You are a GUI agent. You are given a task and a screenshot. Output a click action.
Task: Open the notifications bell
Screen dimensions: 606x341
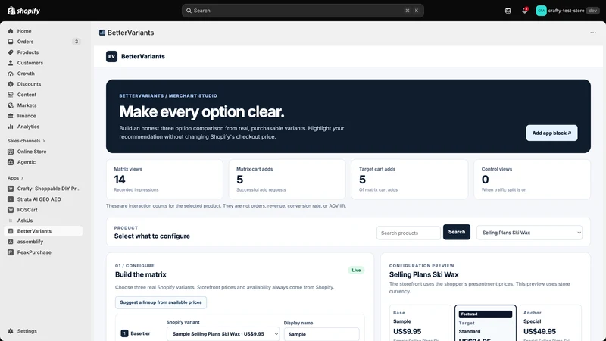click(524, 11)
